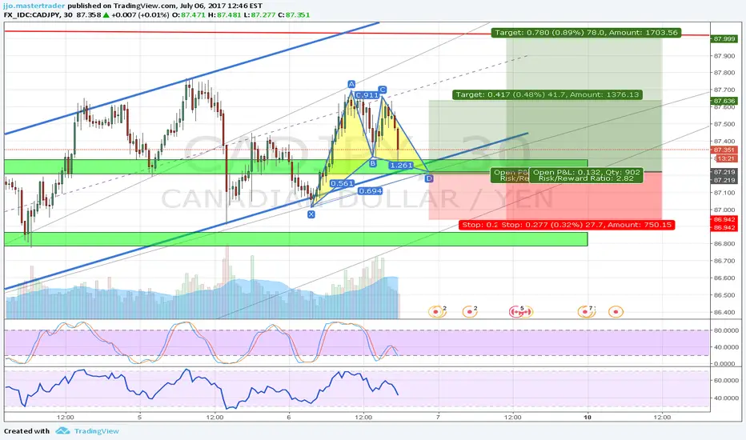Click the date label 5 on time axis
The image size is (746, 440).
coord(139,417)
